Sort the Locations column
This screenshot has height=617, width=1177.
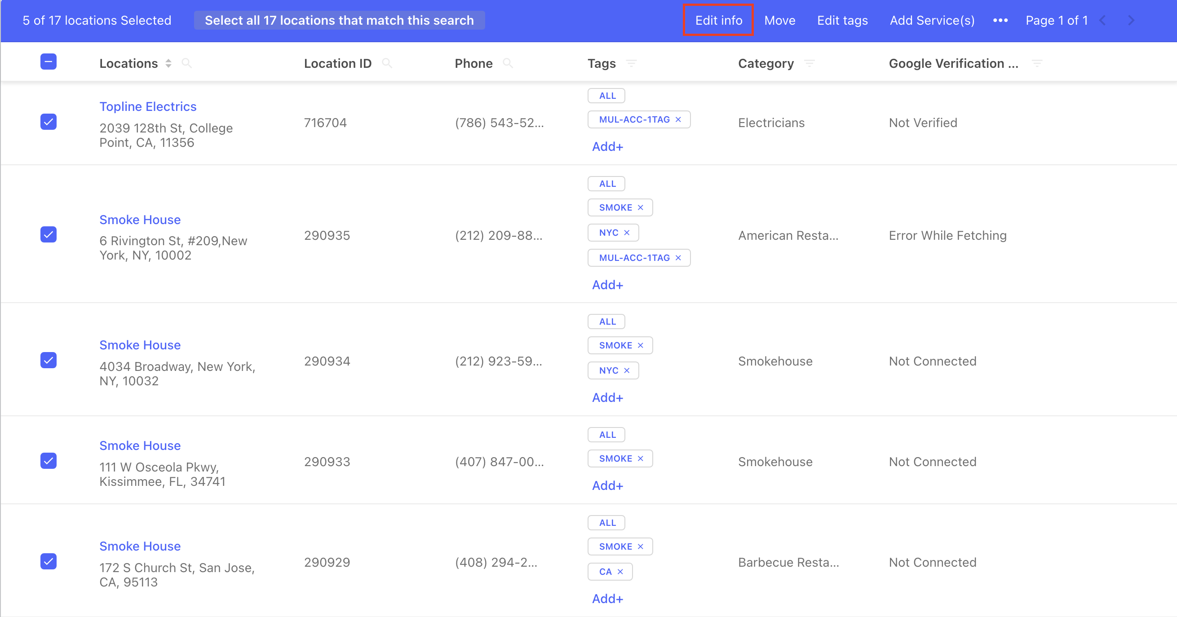tap(168, 63)
